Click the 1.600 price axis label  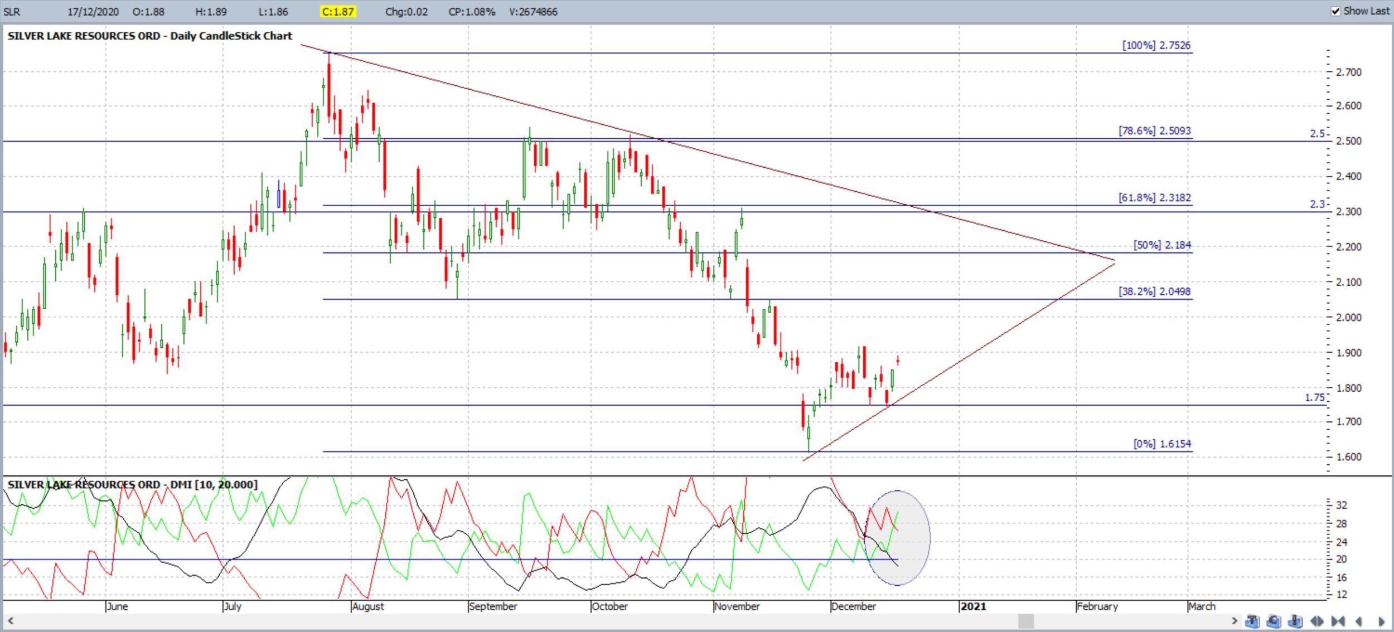pyautogui.click(x=1349, y=456)
